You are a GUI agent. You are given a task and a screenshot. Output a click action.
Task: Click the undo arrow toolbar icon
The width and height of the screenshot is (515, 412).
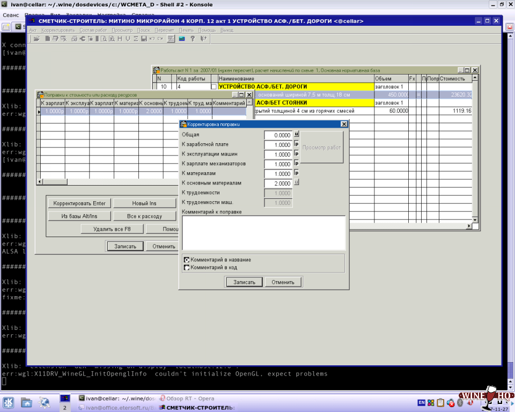click(x=152, y=39)
